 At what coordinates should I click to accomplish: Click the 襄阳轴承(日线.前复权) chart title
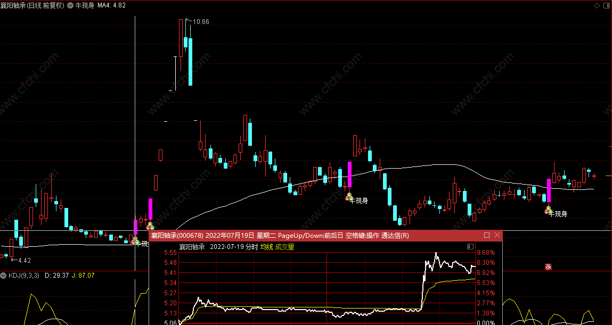32,5
